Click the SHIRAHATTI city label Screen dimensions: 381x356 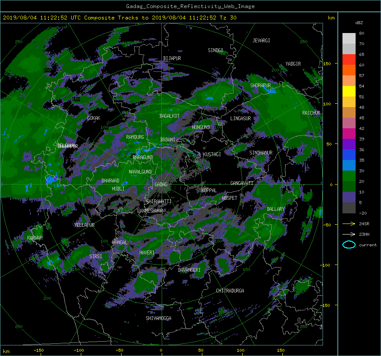click(x=159, y=201)
